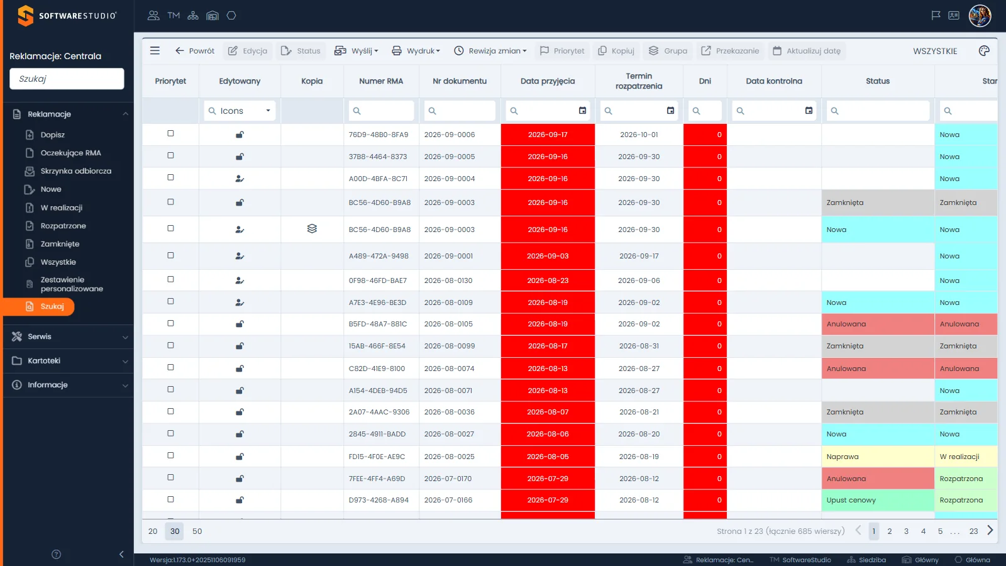Collapse the Reklamacje sidebar section
This screenshot has width=1006, height=566.
coord(69,114)
